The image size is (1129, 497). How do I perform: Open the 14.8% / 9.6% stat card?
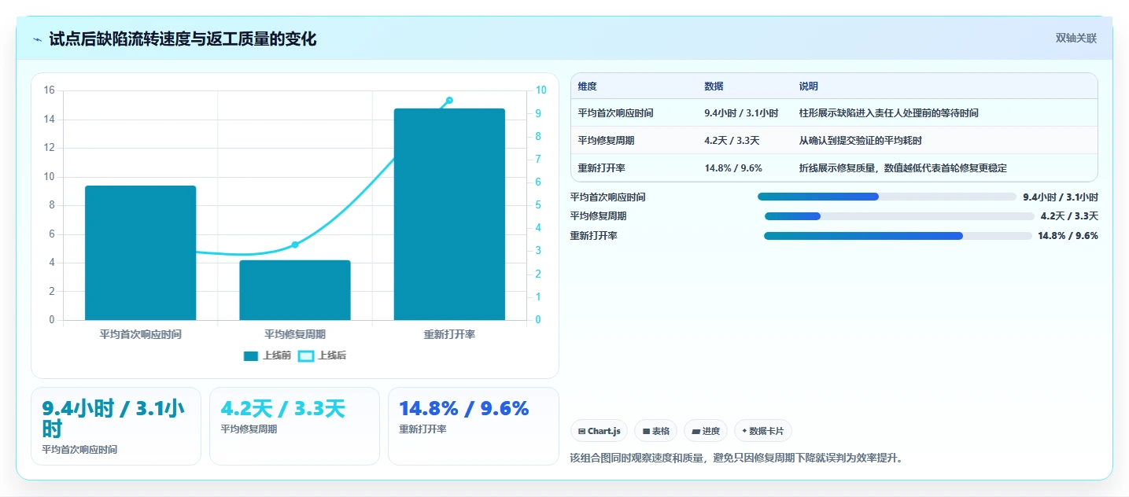(474, 426)
